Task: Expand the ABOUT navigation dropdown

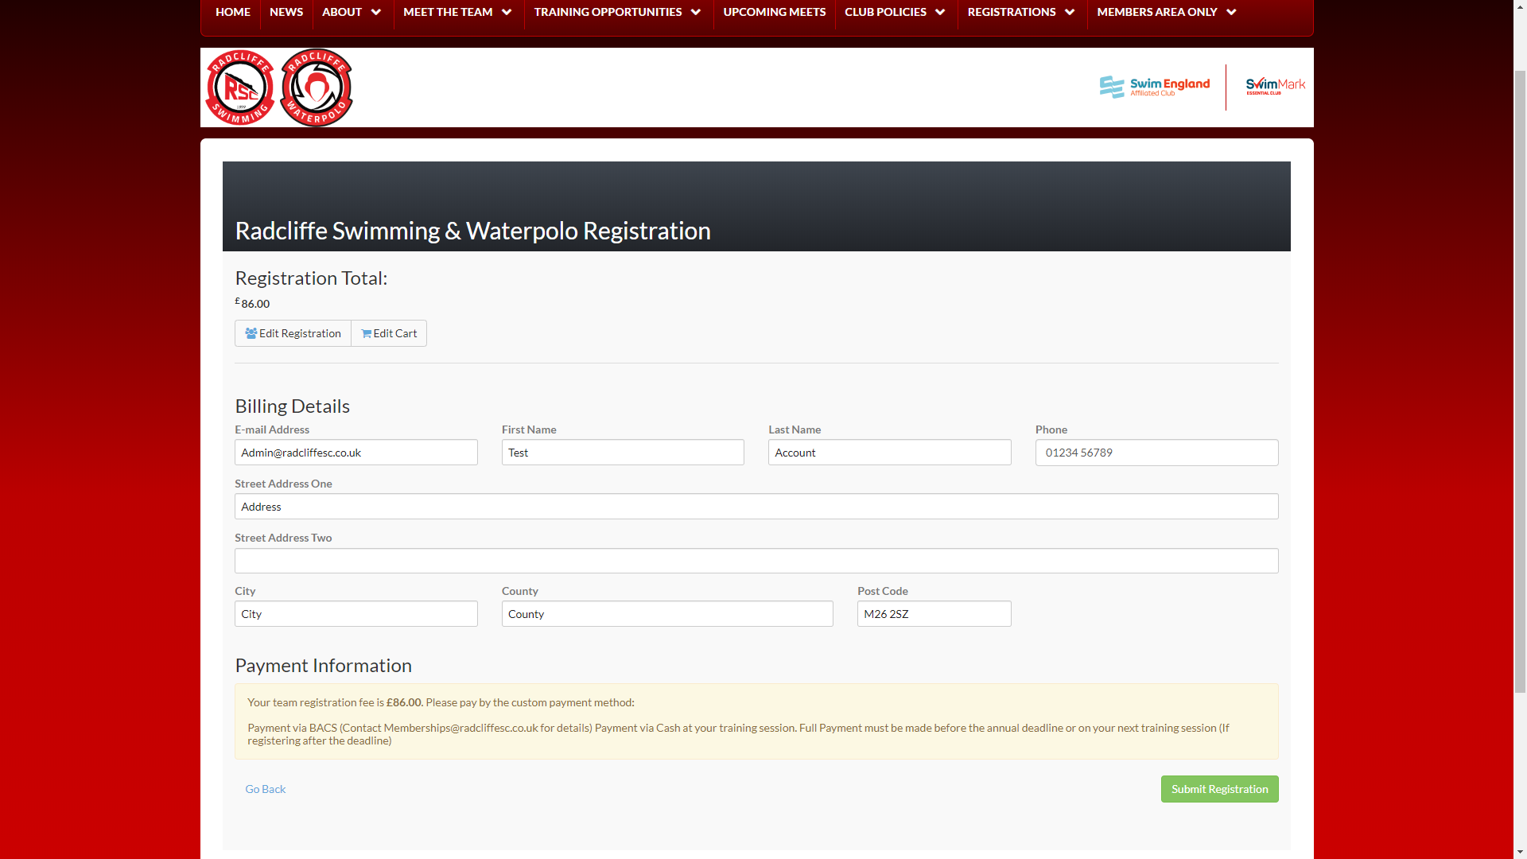Action: 351,12
